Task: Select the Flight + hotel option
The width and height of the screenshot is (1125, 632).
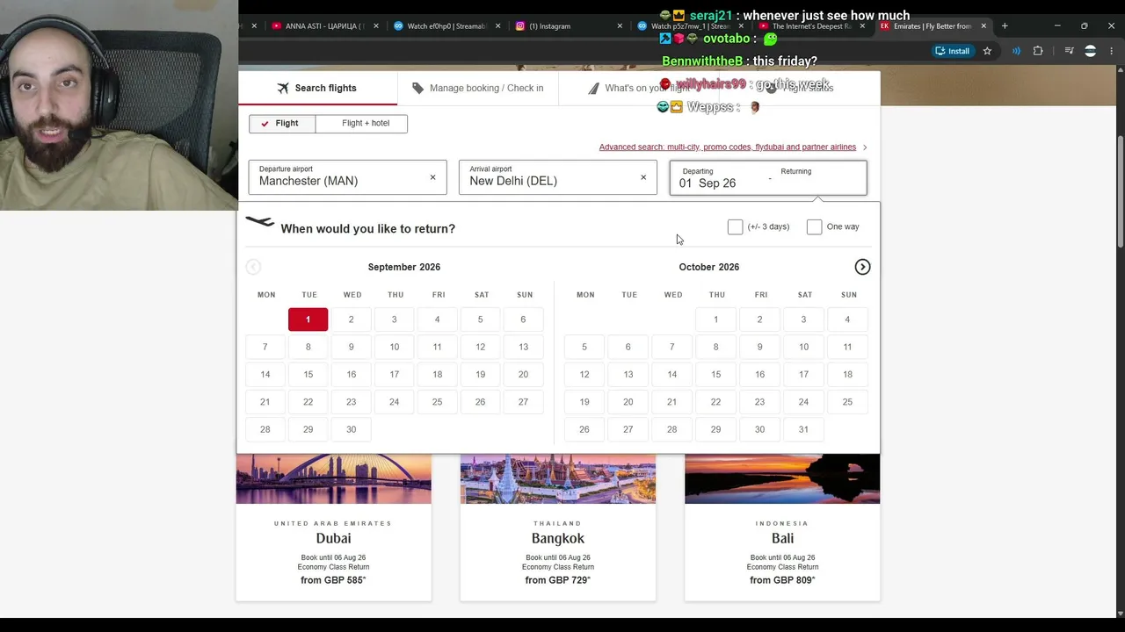Action: 361,123
